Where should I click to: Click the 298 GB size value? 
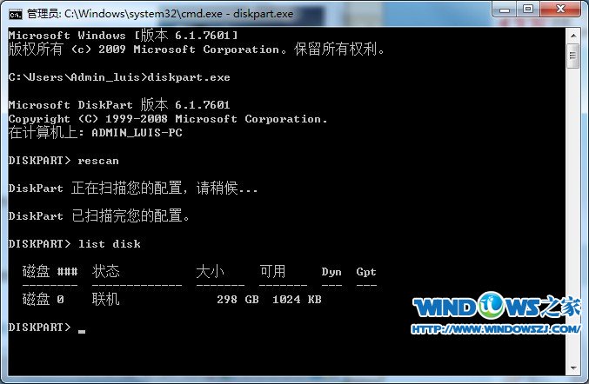click(238, 300)
